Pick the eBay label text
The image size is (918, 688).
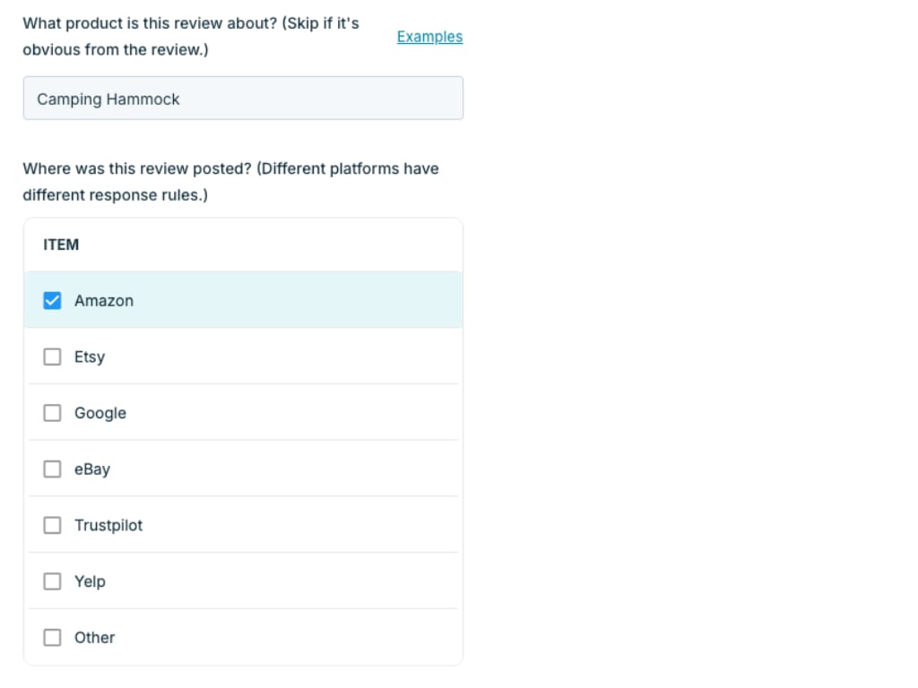[92, 469]
